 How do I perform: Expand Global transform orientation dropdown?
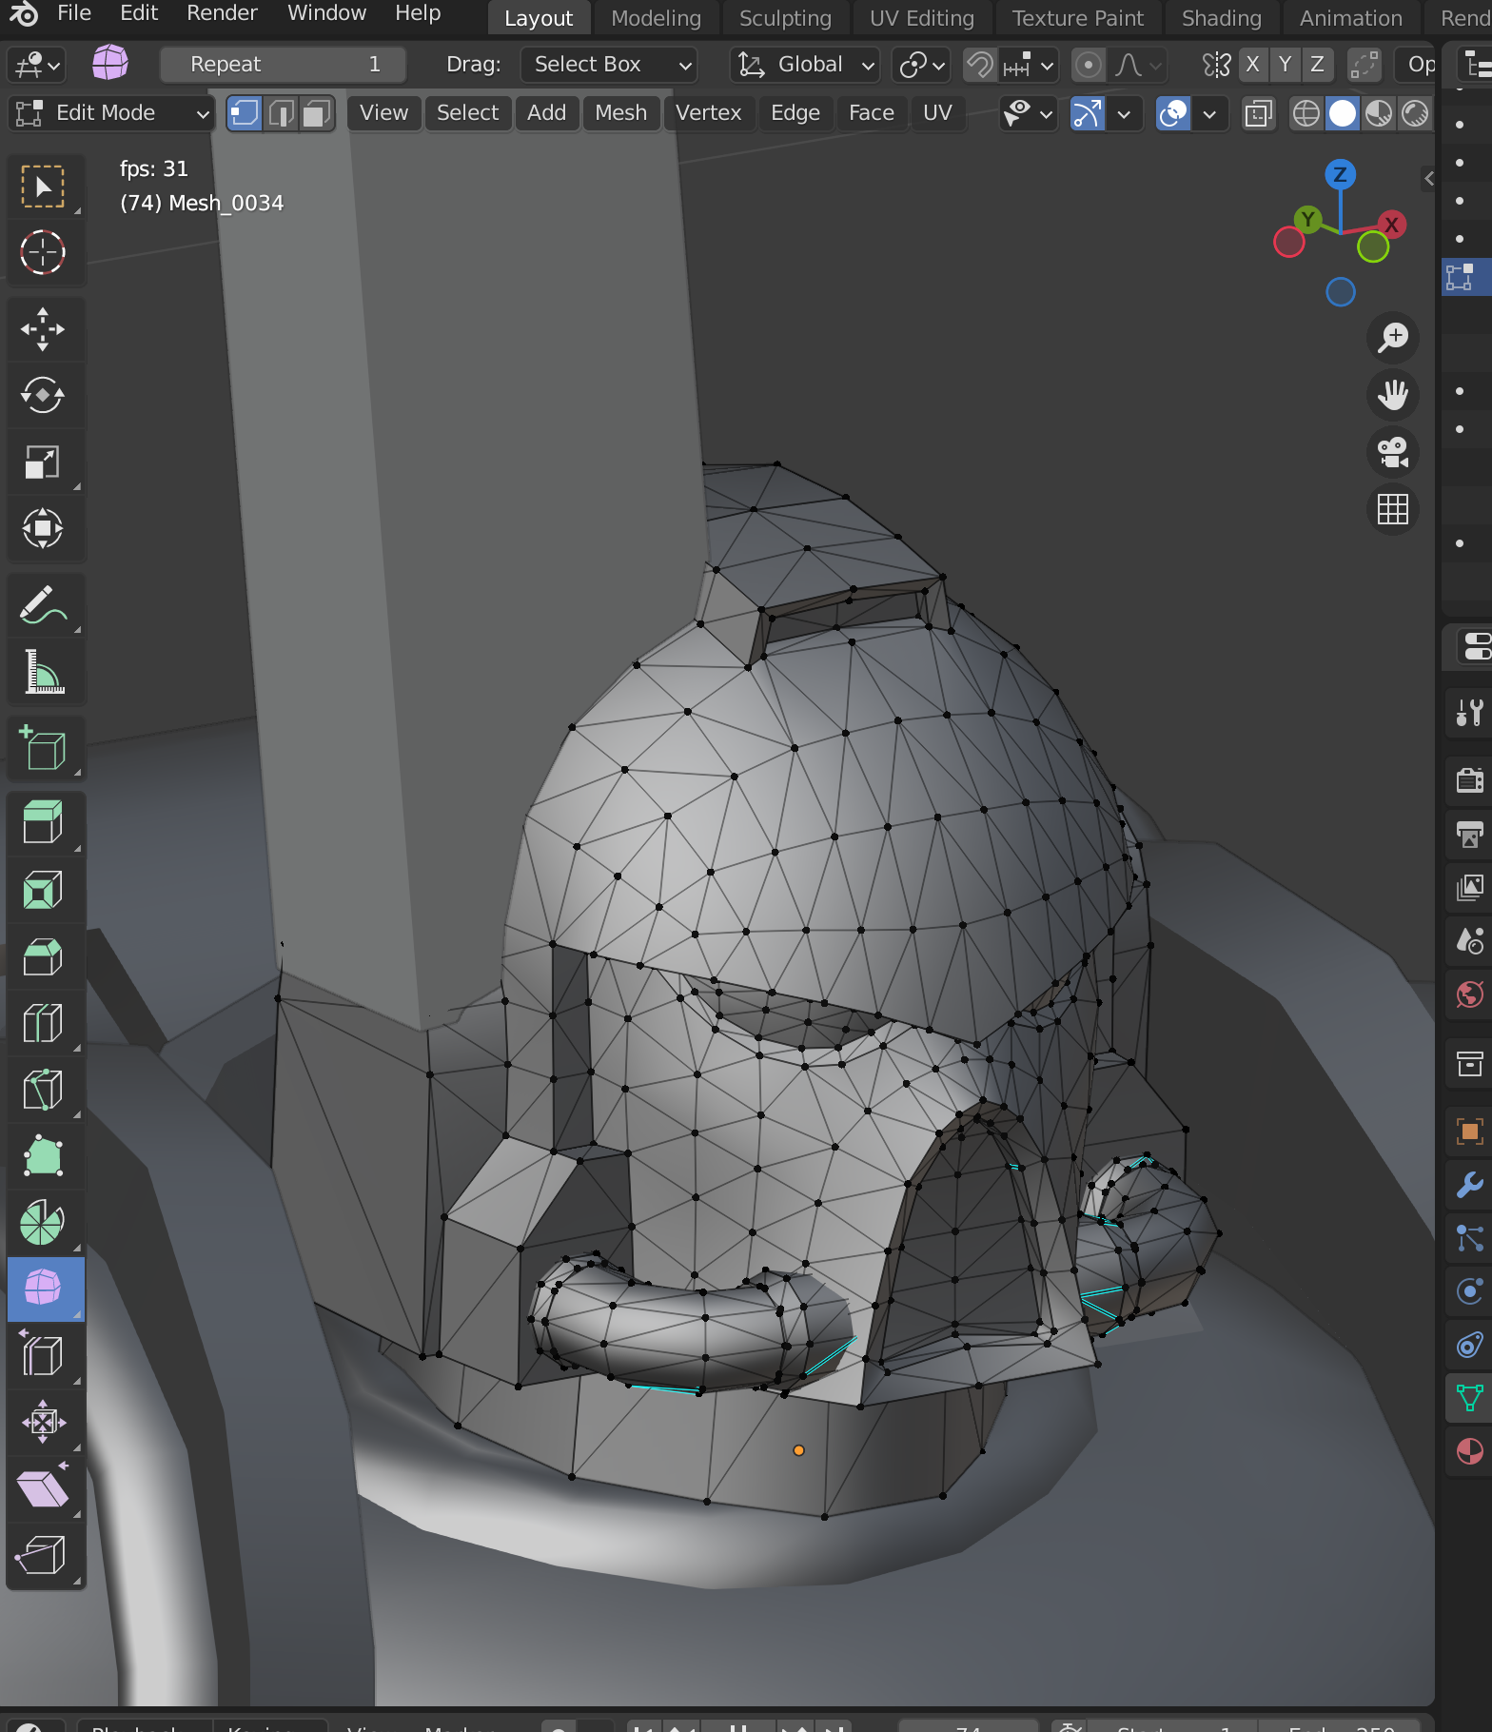pyautogui.click(x=808, y=65)
